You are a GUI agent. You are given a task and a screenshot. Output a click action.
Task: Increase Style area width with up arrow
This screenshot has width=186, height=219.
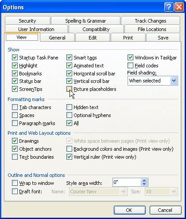point(144,180)
